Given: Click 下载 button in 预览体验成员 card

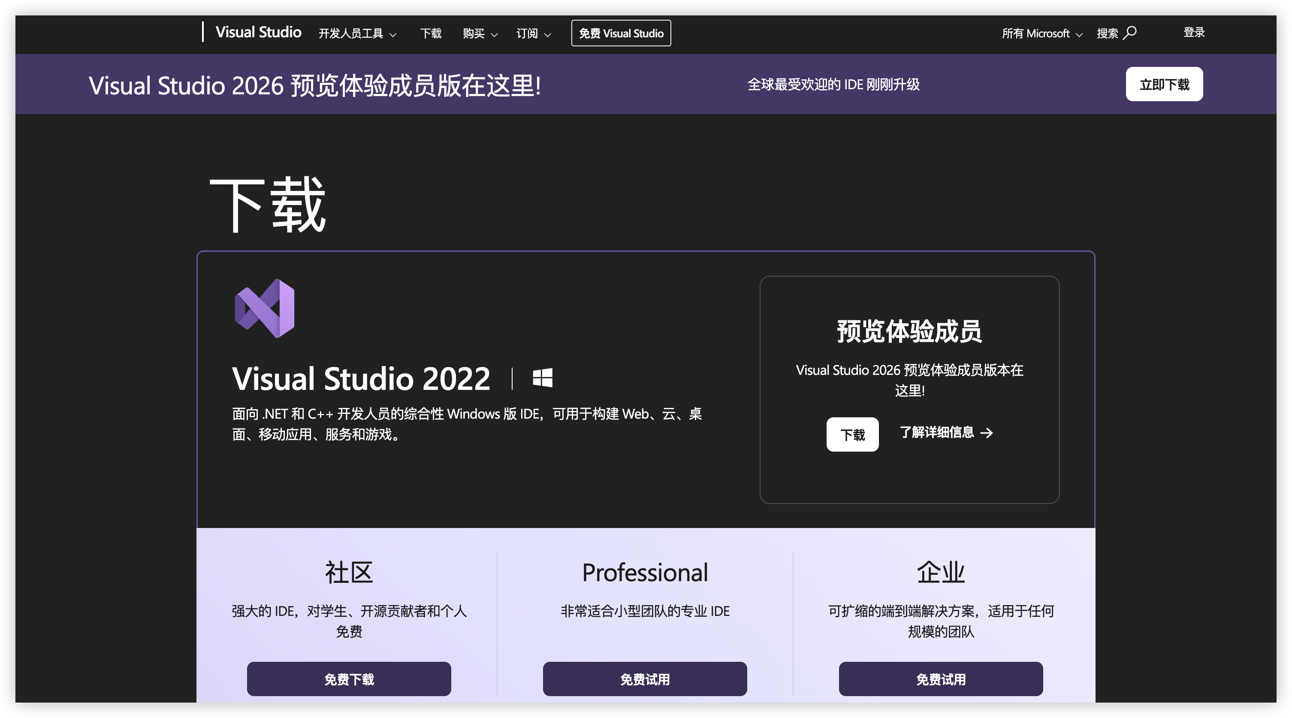Looking at the screenshot, I should coord(852,434).
